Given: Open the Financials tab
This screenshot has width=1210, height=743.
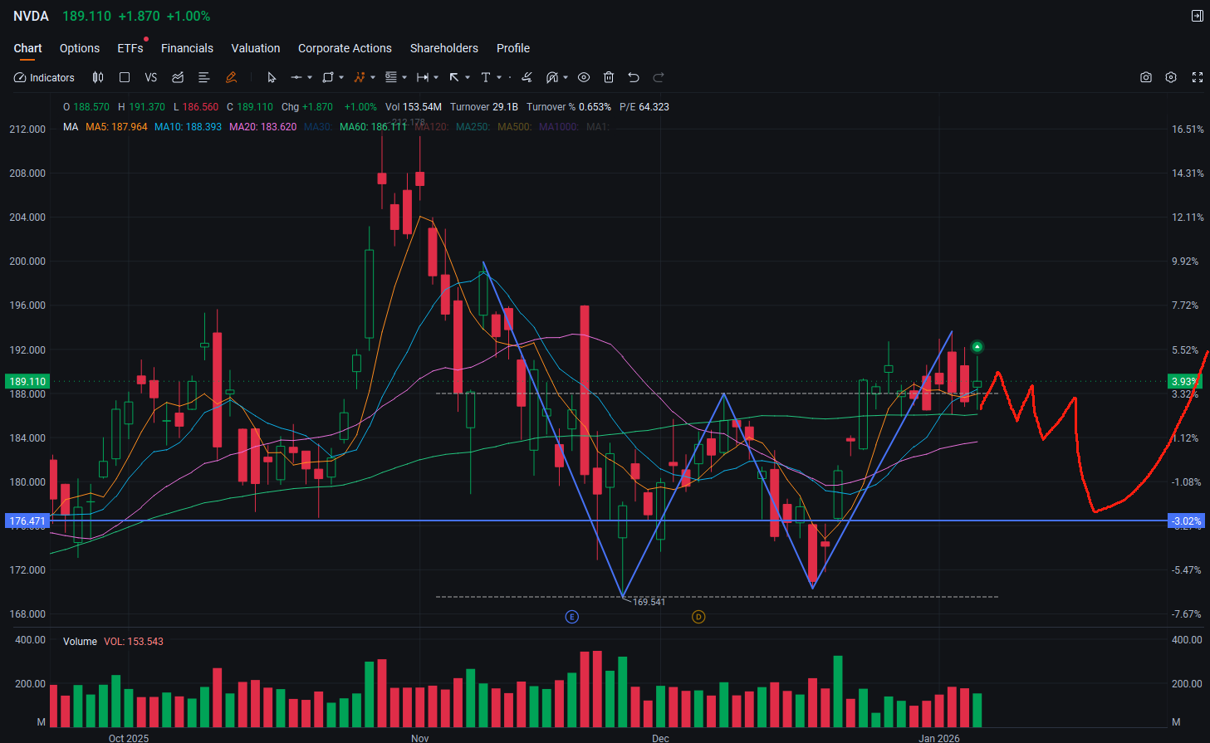Looking at the screenshot, I should pos(187,48).
